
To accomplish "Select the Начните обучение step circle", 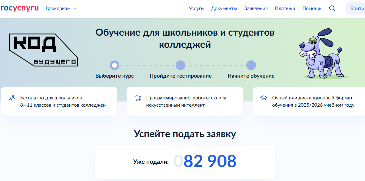I will click(x=251, y=65).
